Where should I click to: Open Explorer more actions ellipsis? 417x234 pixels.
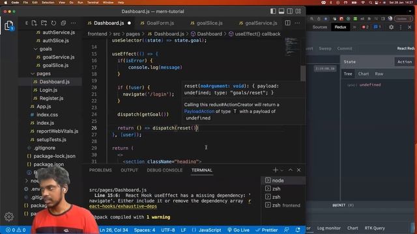tap(73, 23)
